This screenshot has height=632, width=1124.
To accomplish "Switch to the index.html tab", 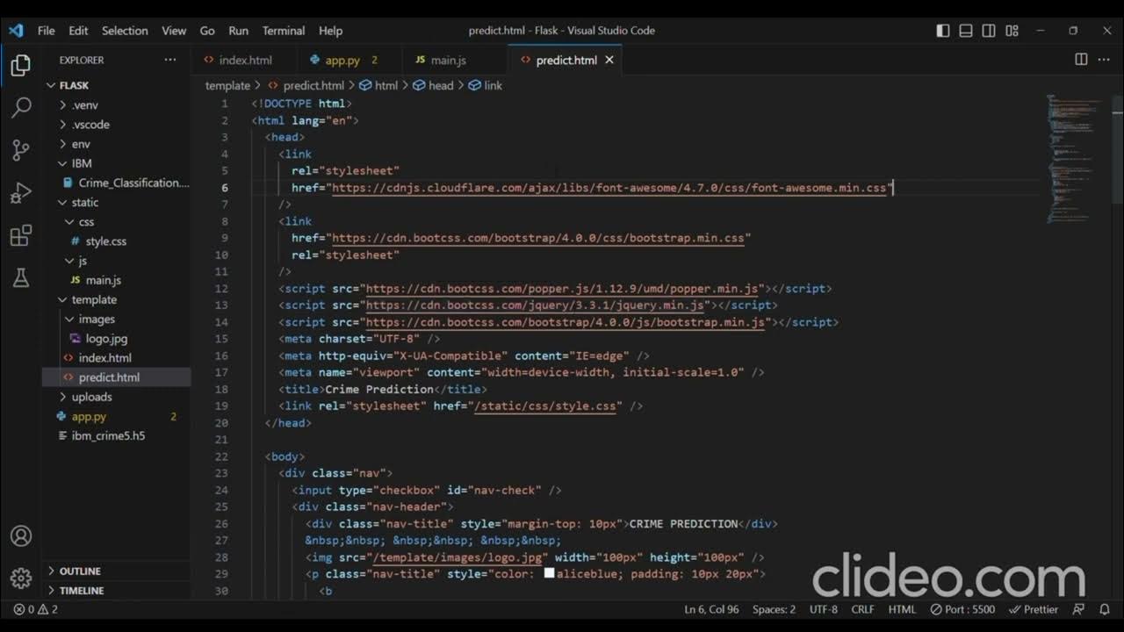I will tap(244, 60).
